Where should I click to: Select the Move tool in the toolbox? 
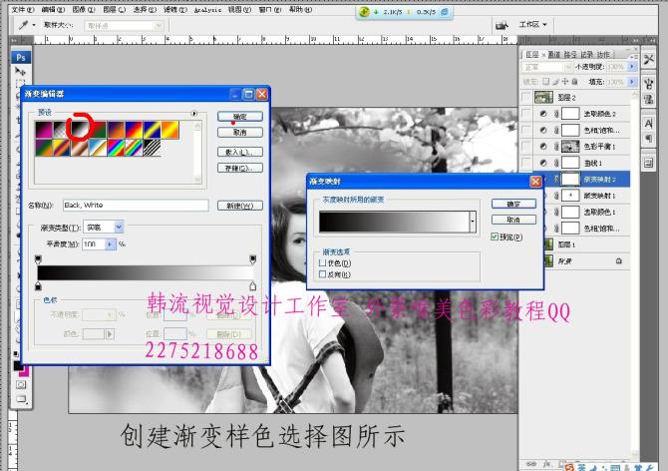[x=20, y=71]
